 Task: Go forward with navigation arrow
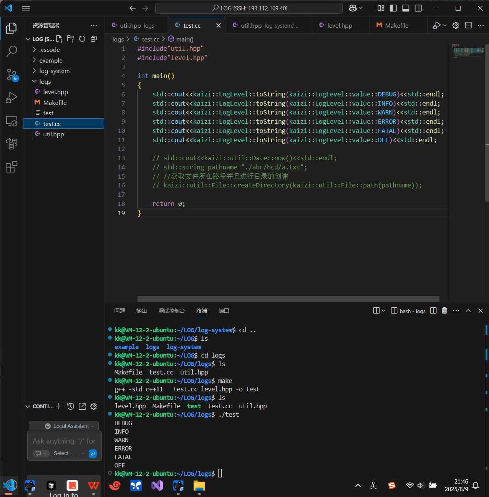click(x=145, y=8)
